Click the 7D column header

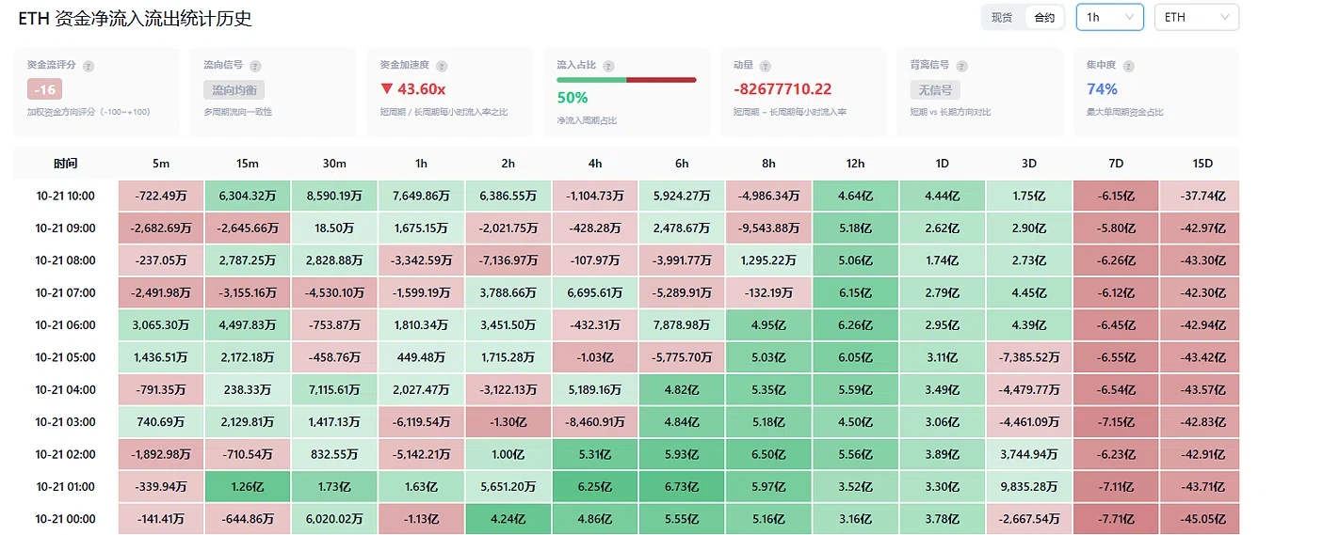1116,164
